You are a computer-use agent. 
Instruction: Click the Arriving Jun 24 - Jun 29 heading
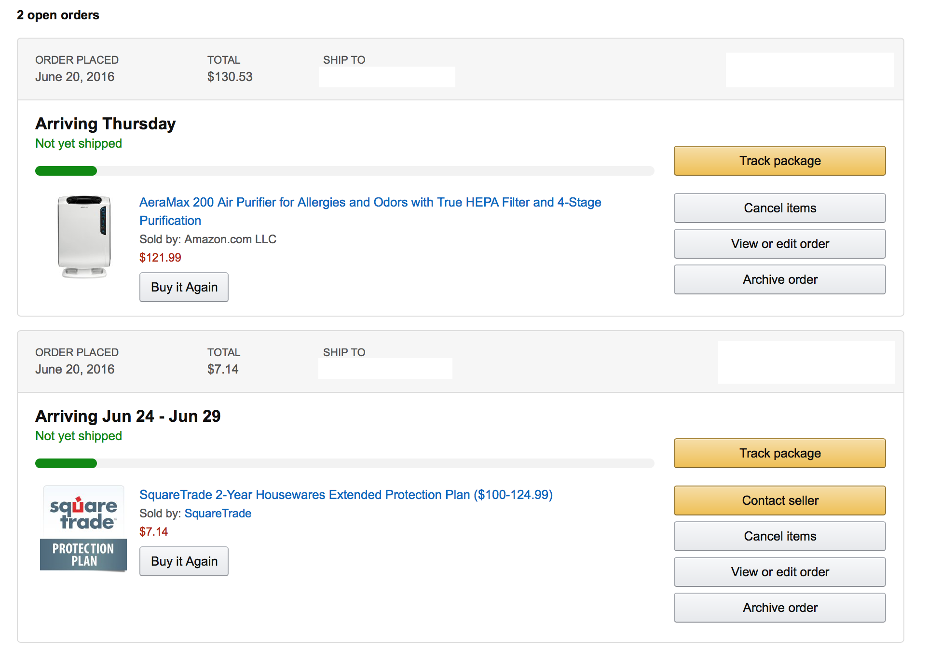coord(128,416)
